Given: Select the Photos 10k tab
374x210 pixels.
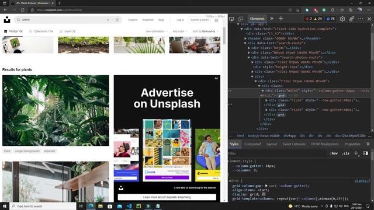Looking at the screenshot, I should [13, 31].
